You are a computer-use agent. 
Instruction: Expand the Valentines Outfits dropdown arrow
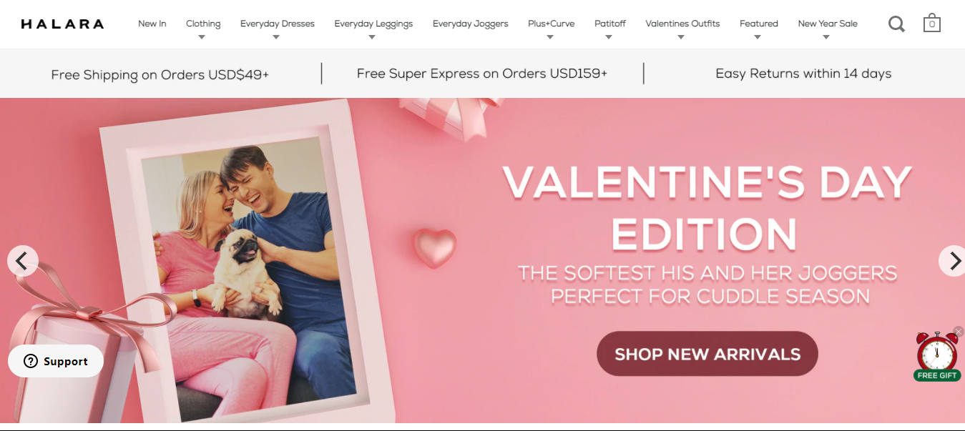(681, 38)
